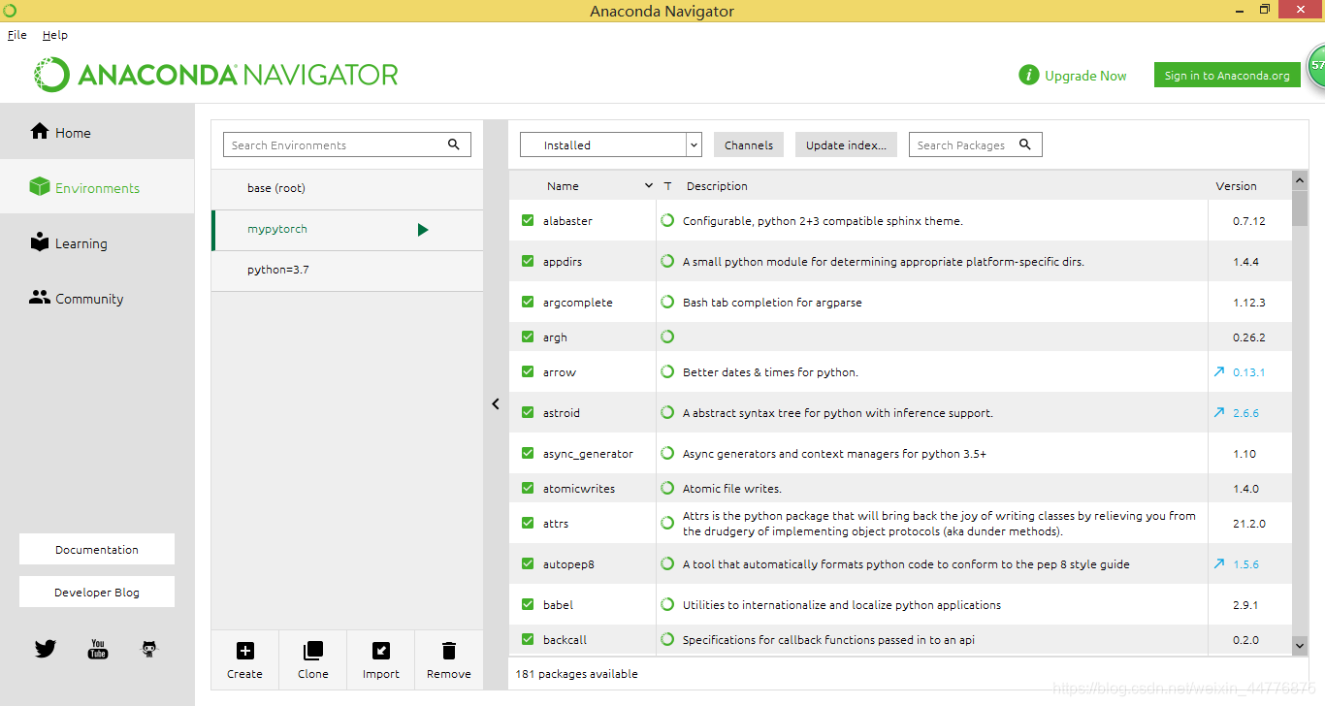Click the Channels button
1325x706 pixels.
749,144
